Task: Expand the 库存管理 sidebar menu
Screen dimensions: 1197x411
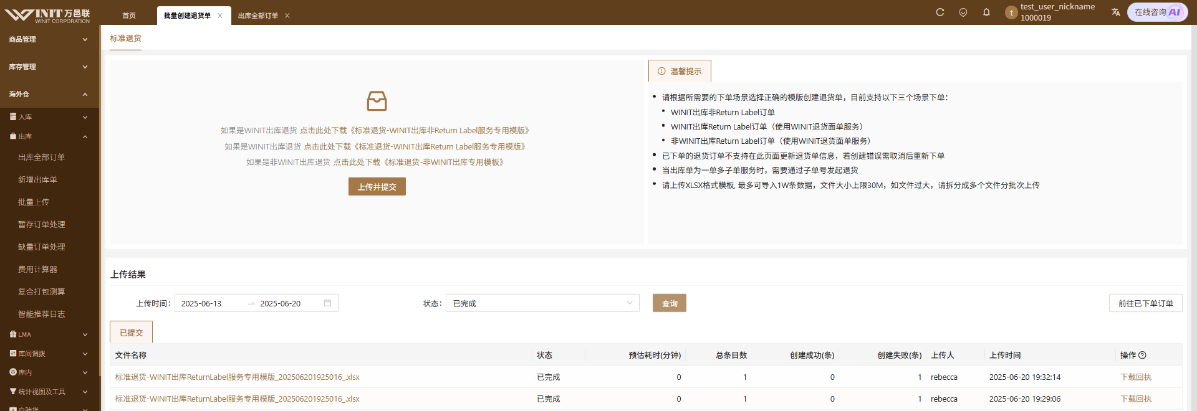Action: (49, 67)
